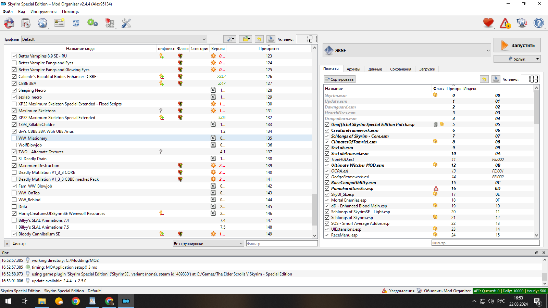Viewport: 548px width, 308px height.
Task: Expand the filter panel arrow next to Фильтр
Action: 7,244
